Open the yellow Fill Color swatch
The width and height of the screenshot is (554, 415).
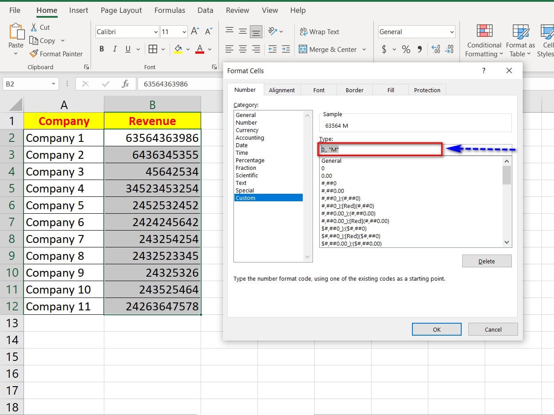(x=178, y=49)
